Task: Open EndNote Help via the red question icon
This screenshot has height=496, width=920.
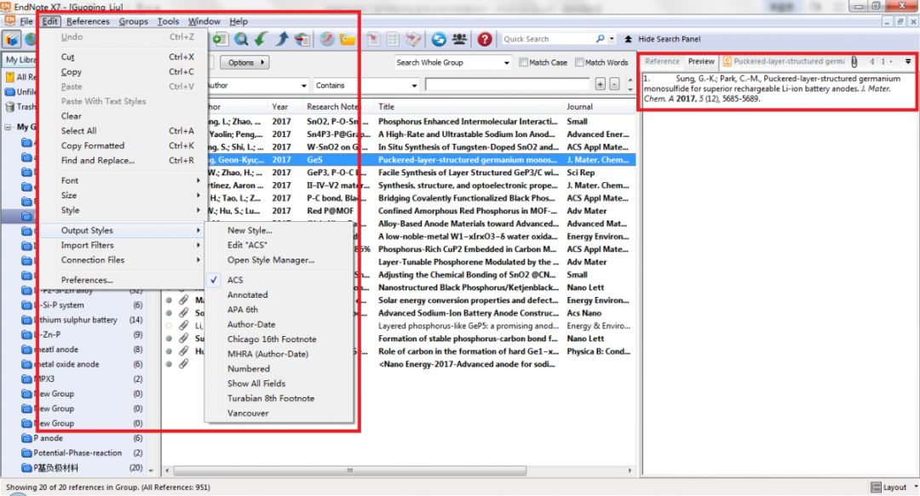Action: (482, 37)
